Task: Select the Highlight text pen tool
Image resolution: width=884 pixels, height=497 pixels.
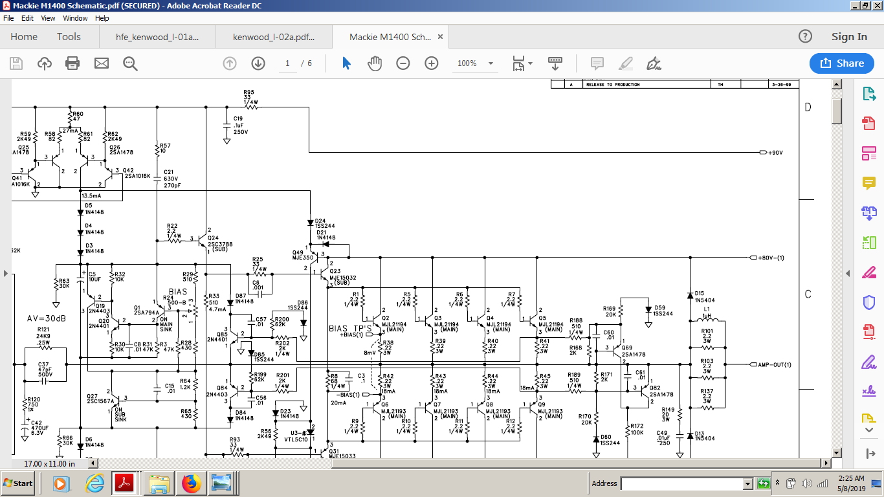Action: point(625,63)
